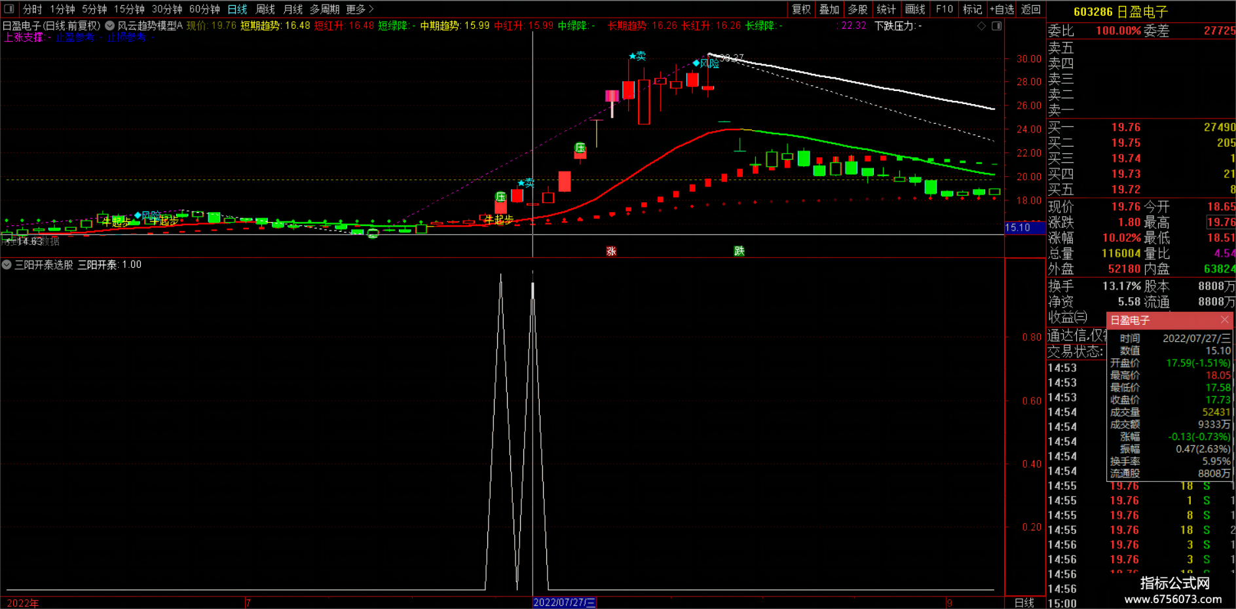Click the ★卖 sell signal near the price peak
Image resolution: width=1236 pixels, height=609 pixels.
click(637, 56)
